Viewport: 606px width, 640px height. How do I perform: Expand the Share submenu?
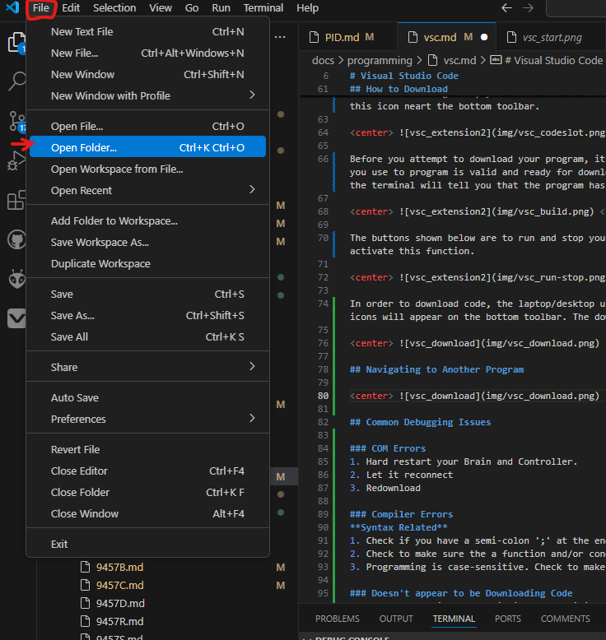click(x=147, y=368)
